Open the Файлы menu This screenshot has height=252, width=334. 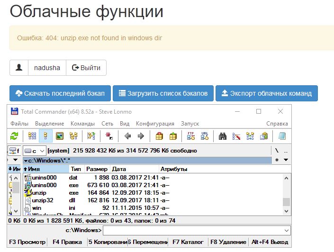pyautogui.click(x=19, y=124)
